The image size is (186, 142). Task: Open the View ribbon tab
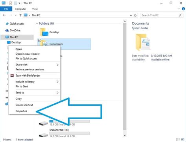tap(35, 9)
